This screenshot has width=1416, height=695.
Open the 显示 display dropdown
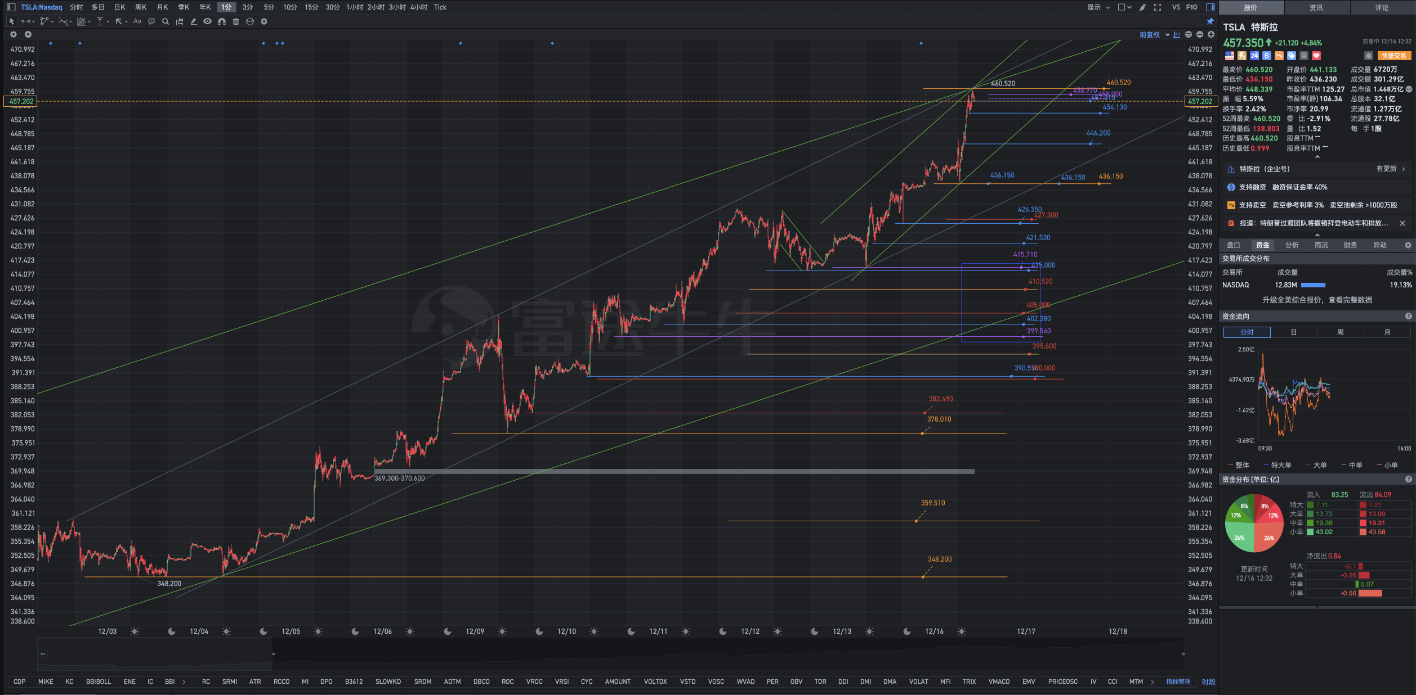pyautogui.click(x=1098, y=7)
